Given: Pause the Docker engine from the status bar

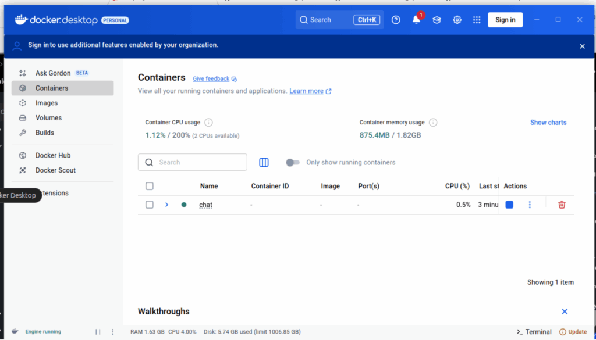Looking at the screenshot, I should [98, 332].
